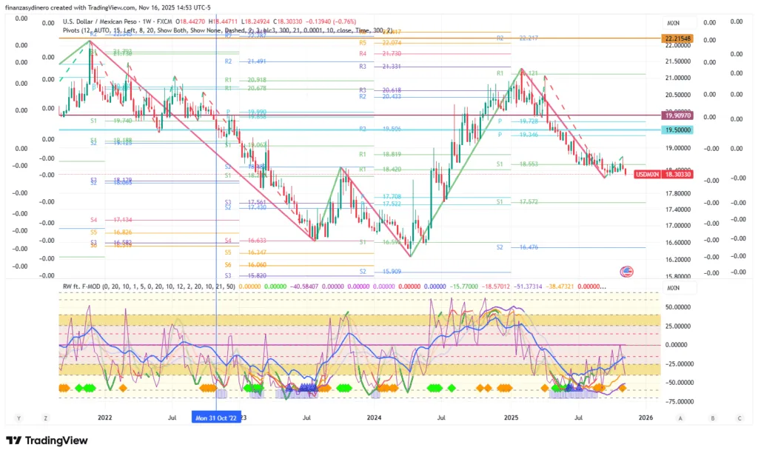Click the red USDMXN price tag
The width and height of the screenshot is (758, 456).
[x=648, y=174]
